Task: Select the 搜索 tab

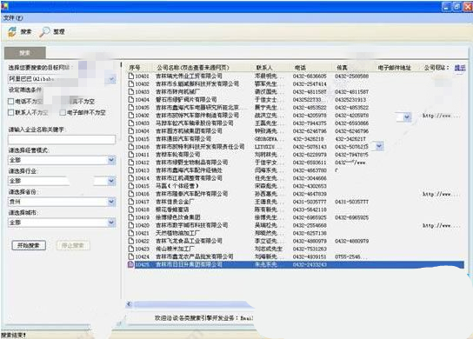Action: coord(25,53)
